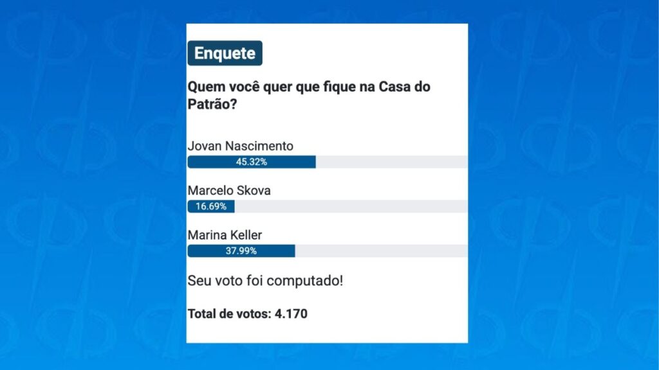Click the 45.32% label on Jovan's bar
Screen dimensions: 659x370
[x=251, y=162]
